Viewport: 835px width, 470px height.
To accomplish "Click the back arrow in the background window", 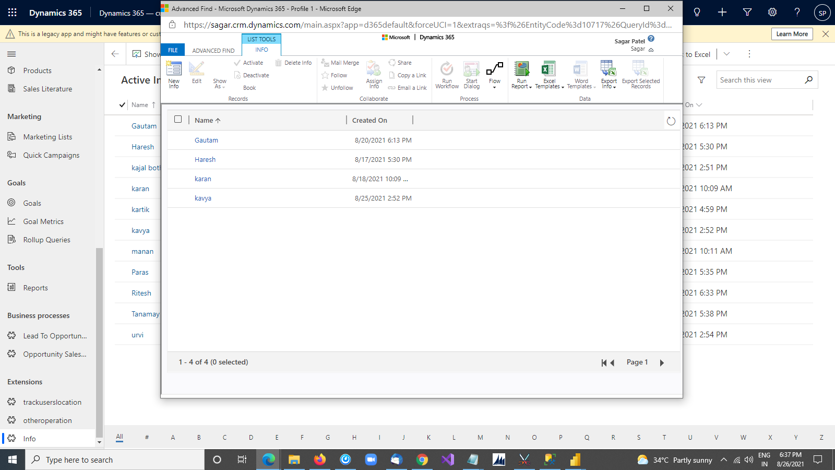I will [x=115, y=54].
